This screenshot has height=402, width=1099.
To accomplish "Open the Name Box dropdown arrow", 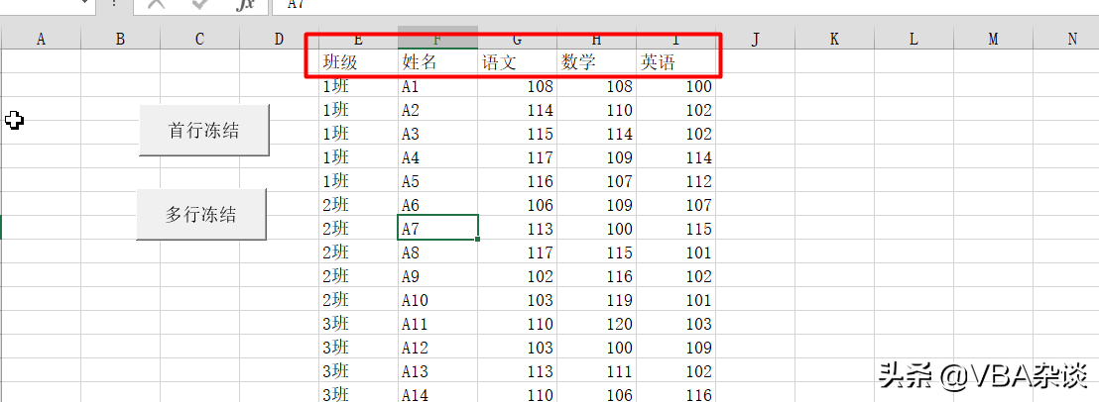I will pyautogui.click(x=85, y=4).
